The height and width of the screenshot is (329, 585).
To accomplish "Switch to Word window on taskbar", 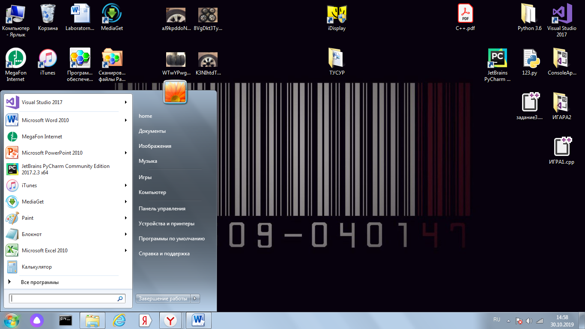I will click(x=199, y=320).
